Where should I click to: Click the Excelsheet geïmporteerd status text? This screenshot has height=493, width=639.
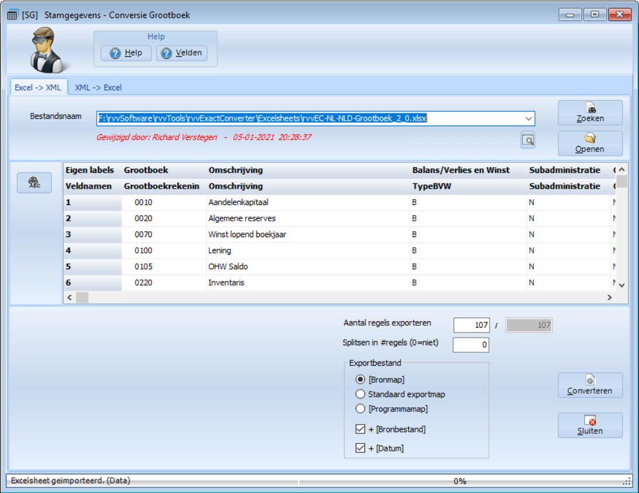click(x=71, y=481)
